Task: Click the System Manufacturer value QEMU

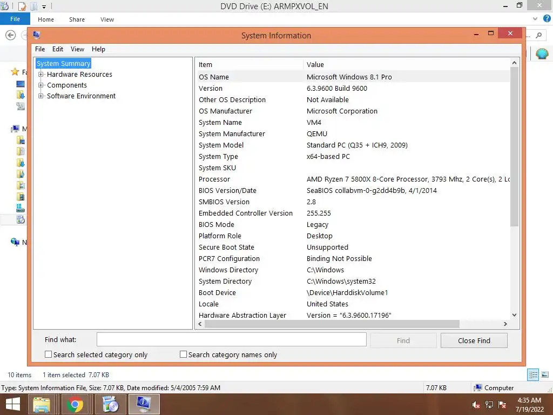Action: pyautogui.click(x=316, y=134)
